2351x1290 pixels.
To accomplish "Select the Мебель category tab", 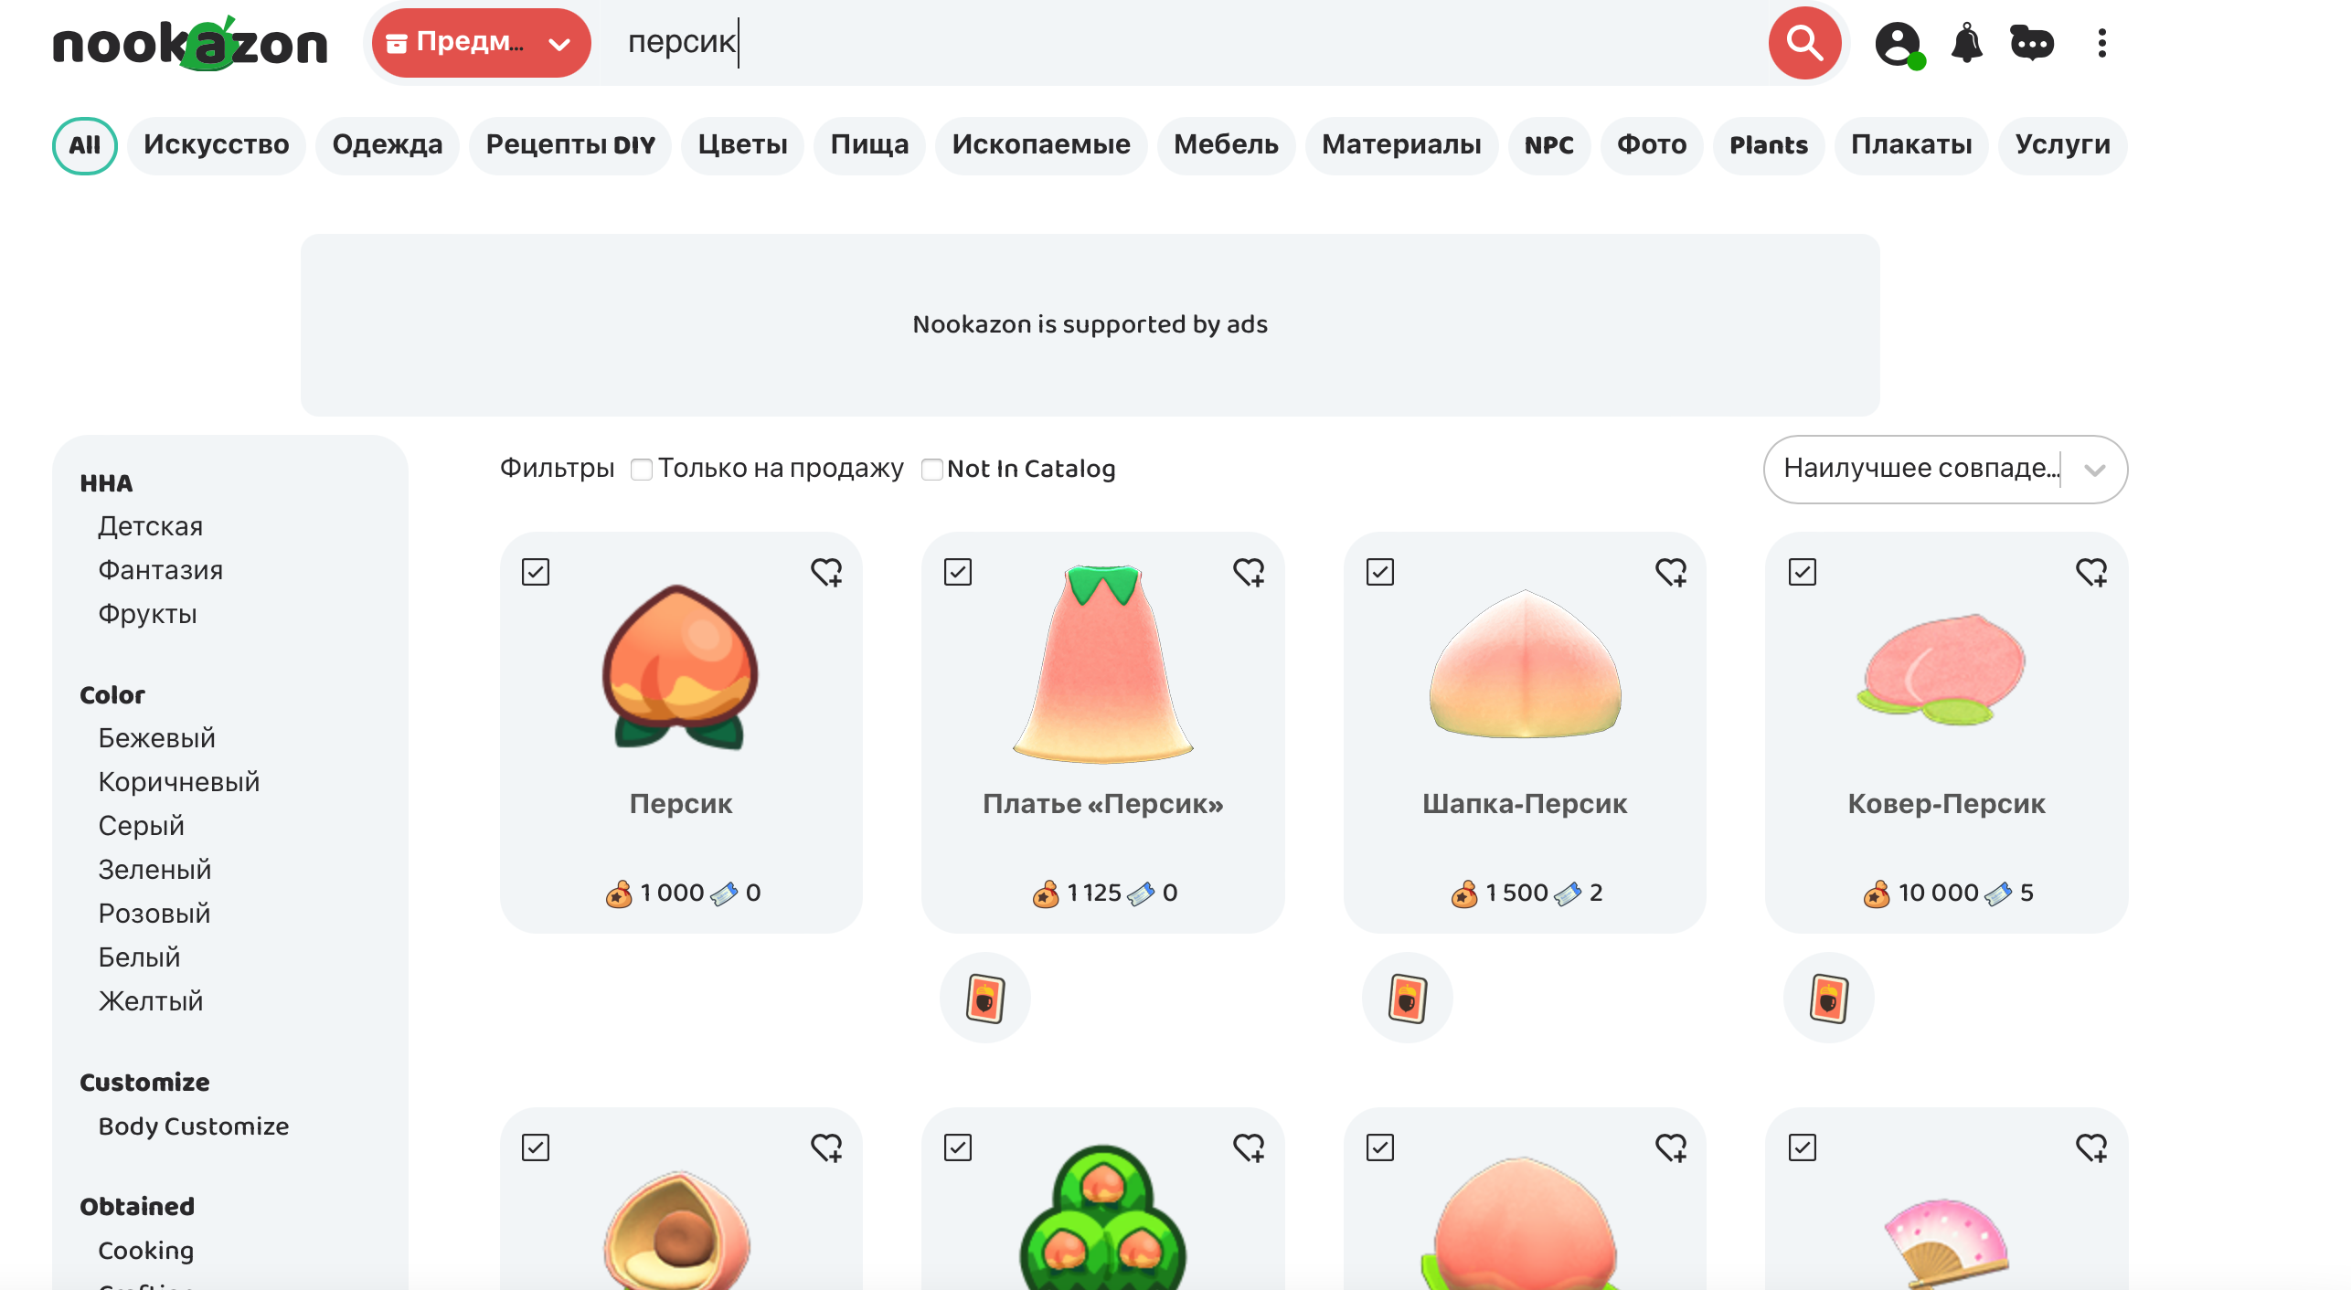I will (1226, 145).
